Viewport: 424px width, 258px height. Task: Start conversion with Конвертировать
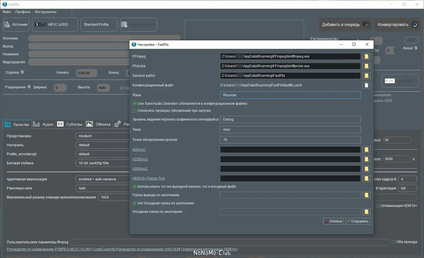pyautogui.click(x=397, y=25)
